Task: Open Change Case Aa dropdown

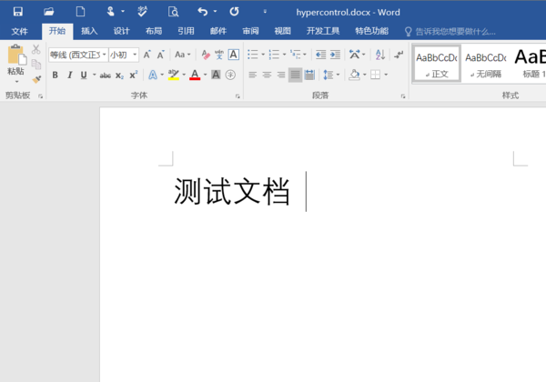Action: tap(183, 55)
